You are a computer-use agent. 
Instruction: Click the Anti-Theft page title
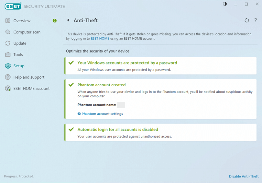point(85,21)
